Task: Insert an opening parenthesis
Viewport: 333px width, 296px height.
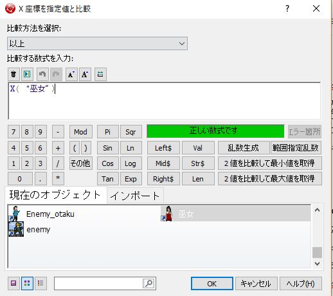Action: pyautogui.click(x=75, y=148)
